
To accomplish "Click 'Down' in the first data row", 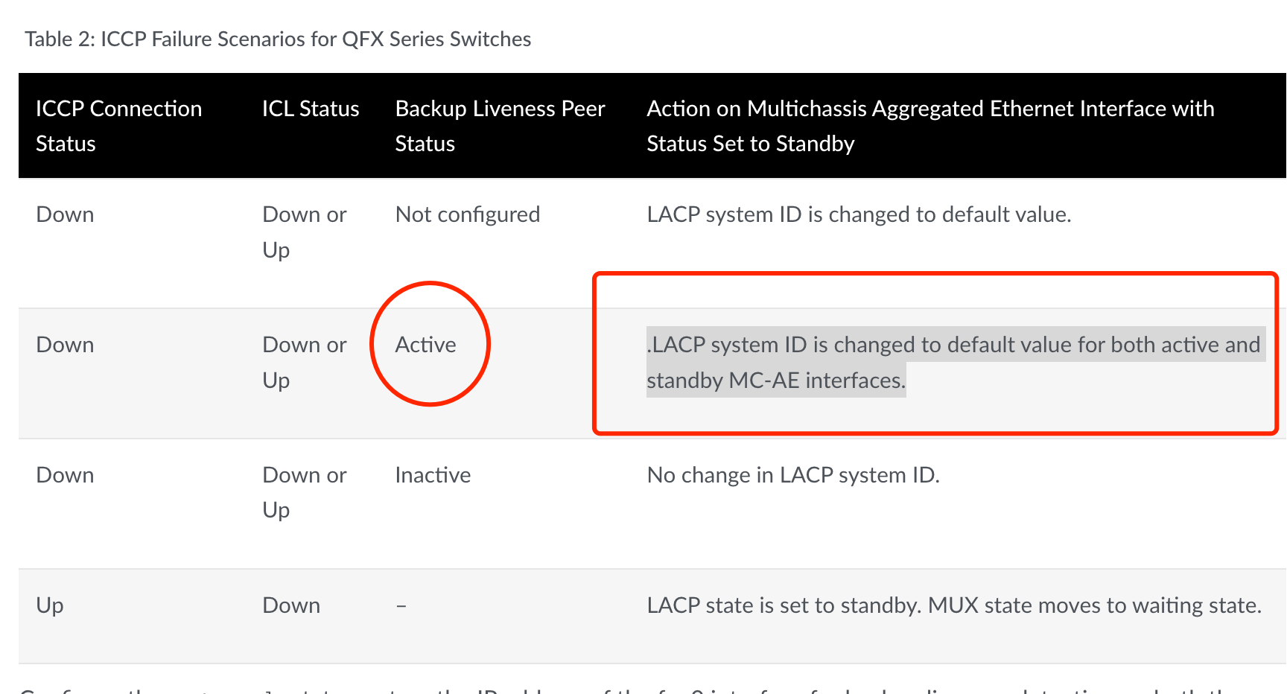I will point(65,214).
